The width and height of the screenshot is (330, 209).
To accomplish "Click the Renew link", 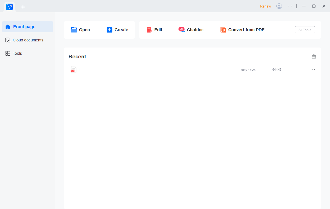I will 266,6.
